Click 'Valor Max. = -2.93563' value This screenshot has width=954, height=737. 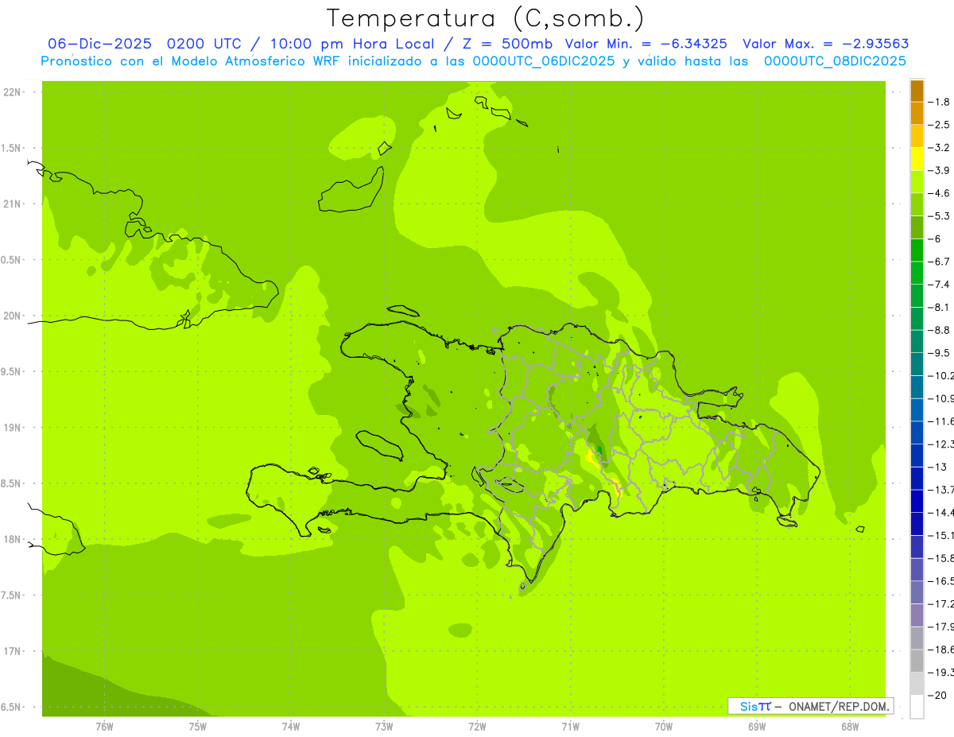point(826,44)
